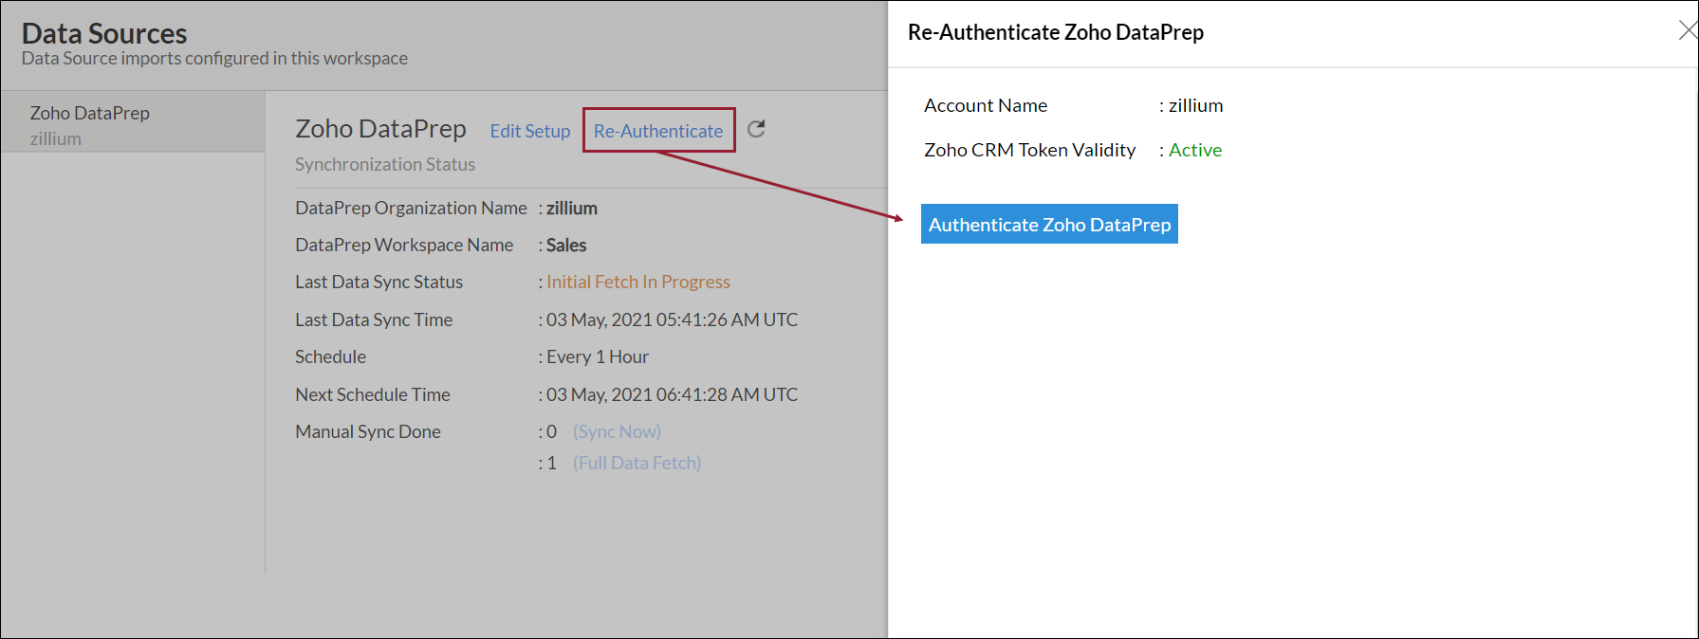Click the Every 1 Hour schedule value

click(597, 356)
